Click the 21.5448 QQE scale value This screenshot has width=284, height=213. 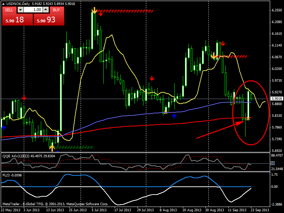[277, 169]
